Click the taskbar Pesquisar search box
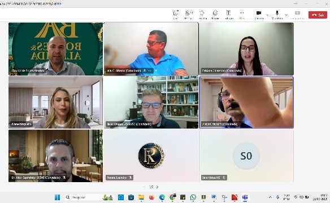Screen dimensions: 330x203 click(88, 197)
